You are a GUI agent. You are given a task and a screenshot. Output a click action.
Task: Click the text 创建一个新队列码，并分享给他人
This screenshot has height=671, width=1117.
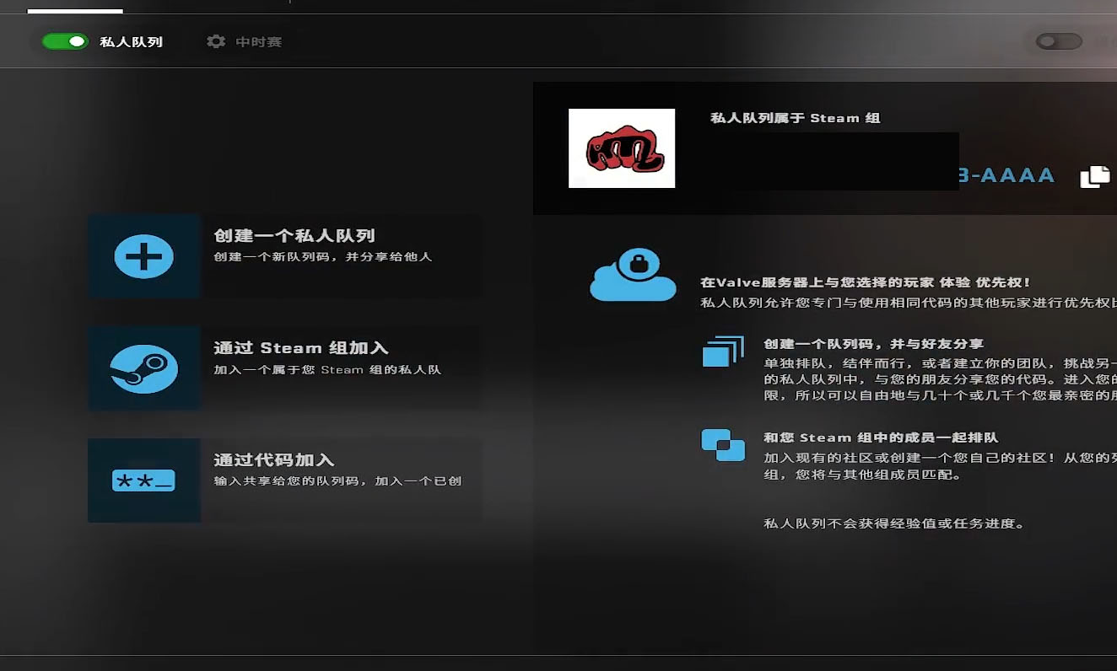pos(322,256)
